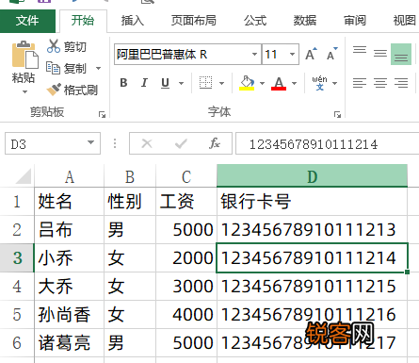Align text right
Screen dimensions: 419x363
coord(401,83)
